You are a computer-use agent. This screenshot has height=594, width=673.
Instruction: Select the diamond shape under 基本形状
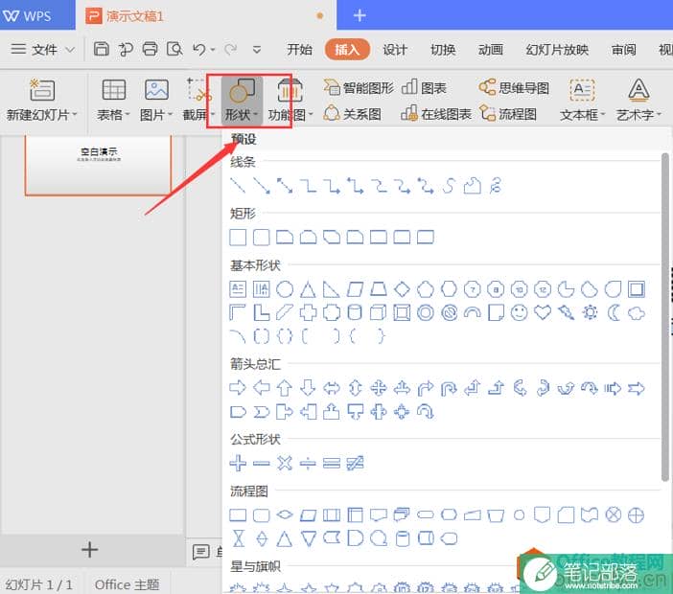pos(402,289)
